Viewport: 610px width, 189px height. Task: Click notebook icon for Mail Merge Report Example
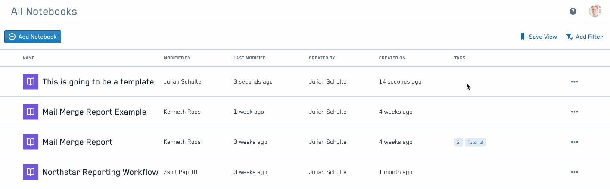[x=31, y=112]
